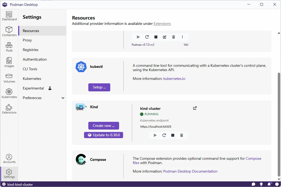Select the Containers icon in the sidebar
The image size is (281, 187).
(9, 32)
